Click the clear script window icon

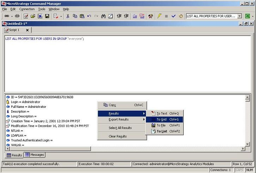(110, 16)
